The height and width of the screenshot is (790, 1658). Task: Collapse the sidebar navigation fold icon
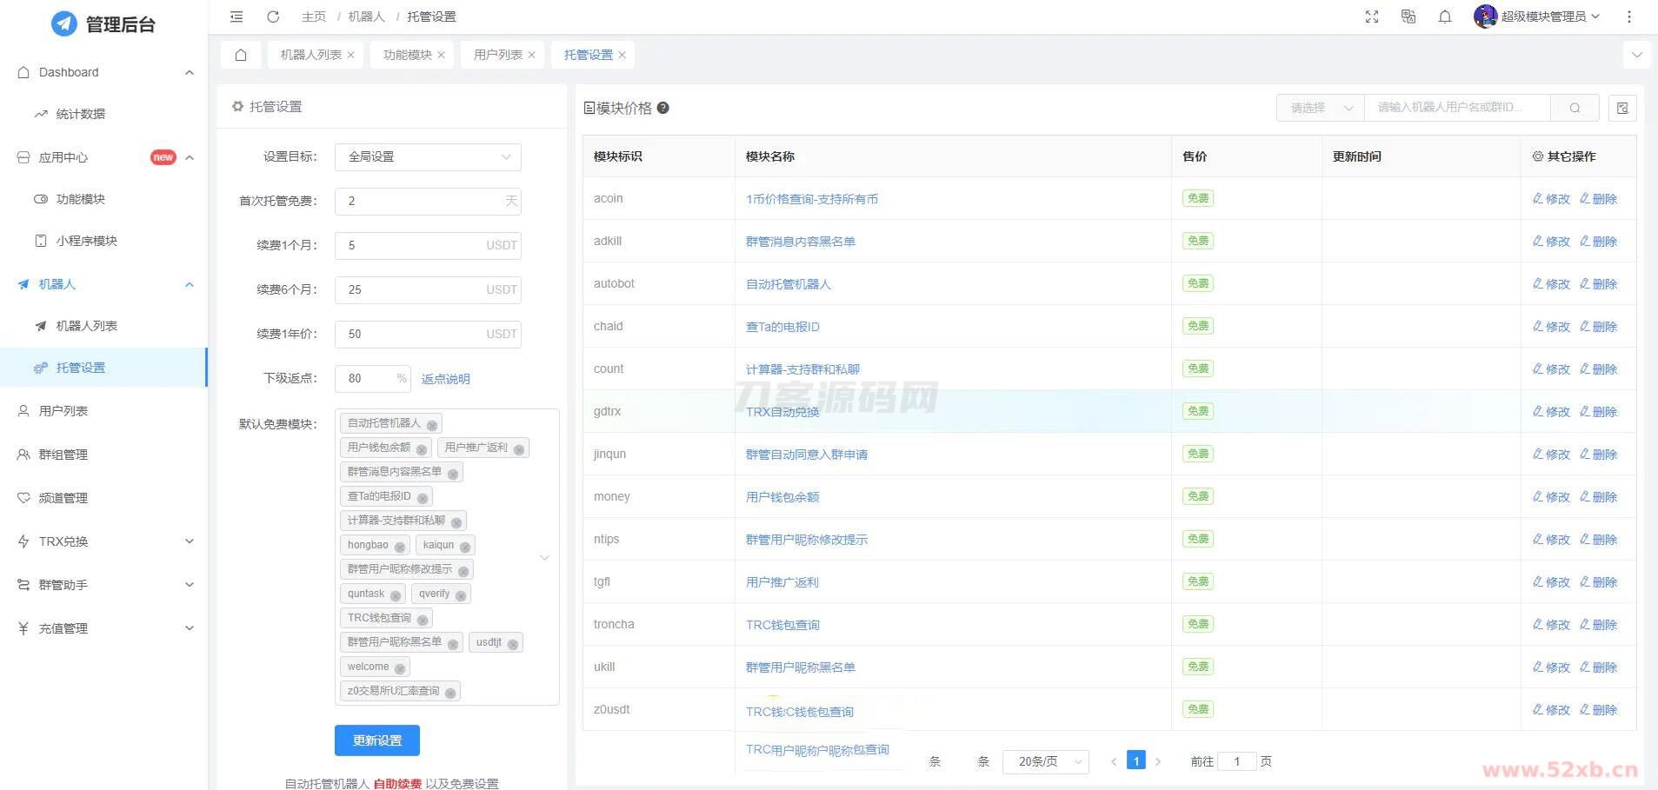[x=236, y=16]
